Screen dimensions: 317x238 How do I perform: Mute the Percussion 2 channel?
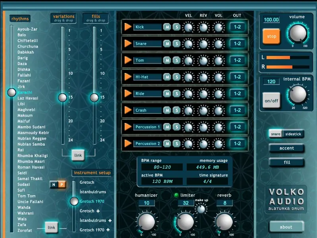[167, 144]
